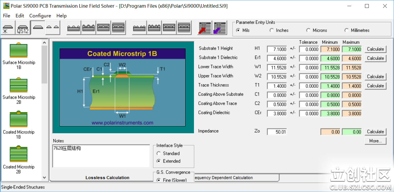
Task: Click inside the Notes text box
Action: point(101,156)
